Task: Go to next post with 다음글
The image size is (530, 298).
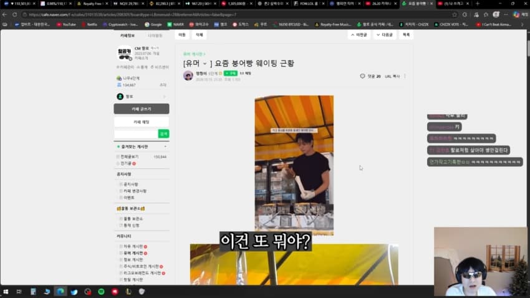Action: pos(385,35)
